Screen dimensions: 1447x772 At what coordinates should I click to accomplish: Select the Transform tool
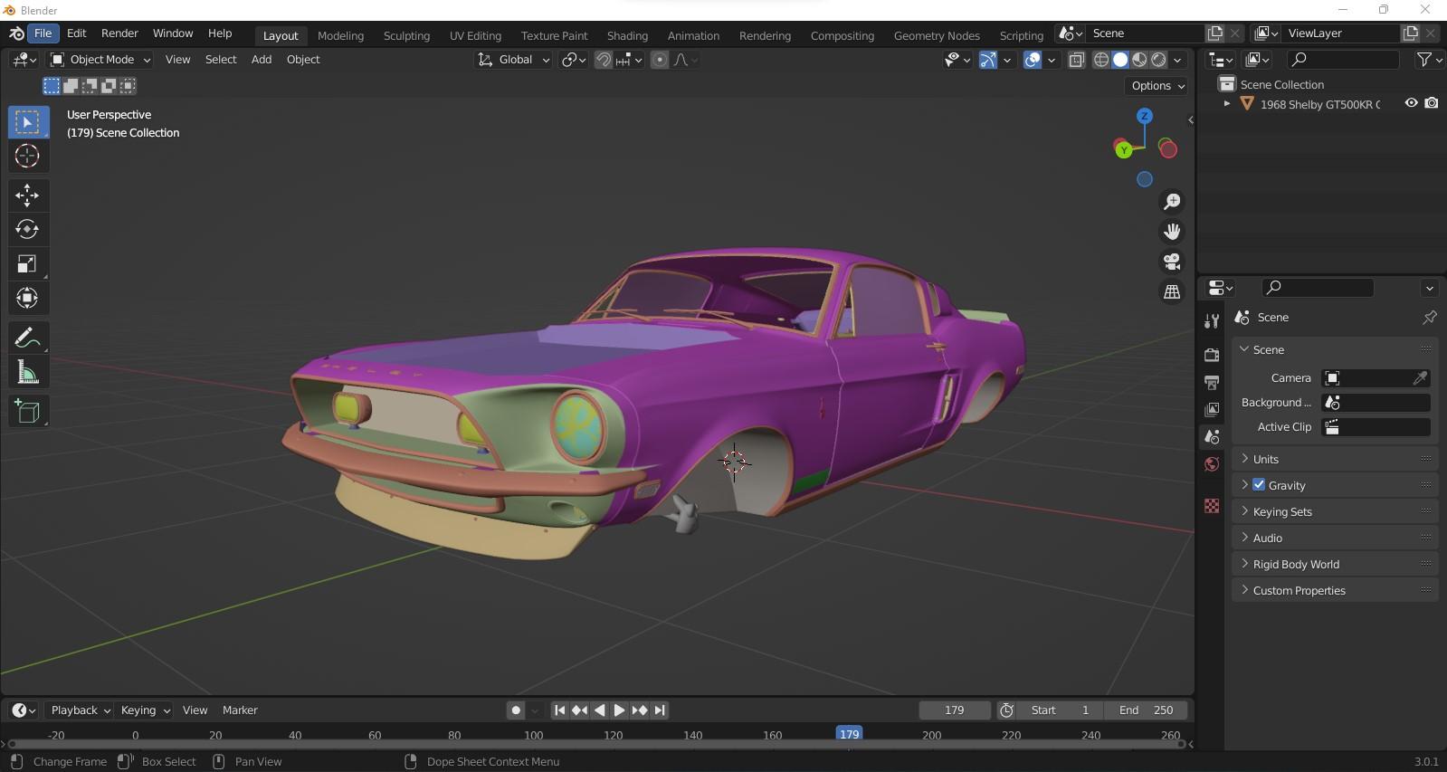click(27, 298)
